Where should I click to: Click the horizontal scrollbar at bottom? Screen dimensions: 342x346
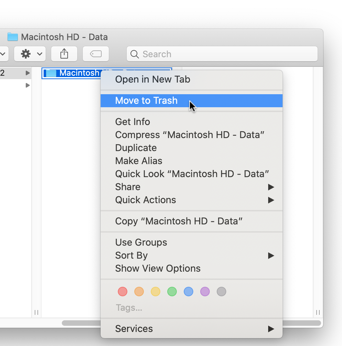click(x=191, y=323)
